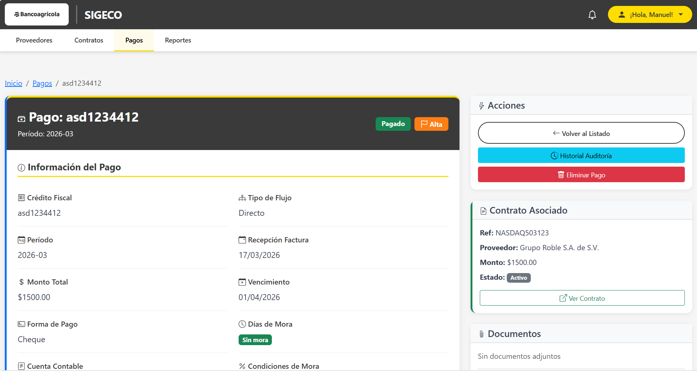Open the notifications bell
The width and height of the screenshot is (697, 371).
(x=592, y=15)
